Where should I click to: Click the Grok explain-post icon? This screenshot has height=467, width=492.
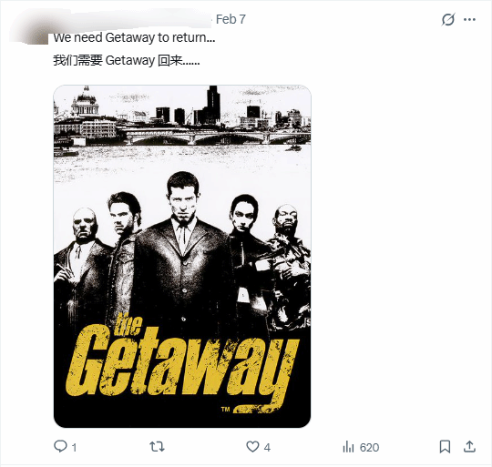click(447, 19)
